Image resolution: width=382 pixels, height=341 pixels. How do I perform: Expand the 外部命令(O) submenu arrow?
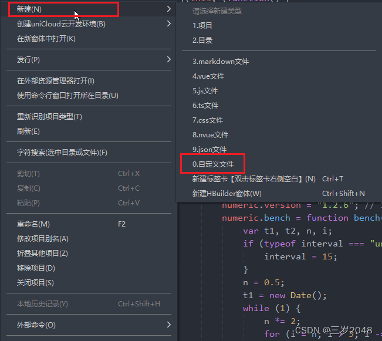coord(169,325)
